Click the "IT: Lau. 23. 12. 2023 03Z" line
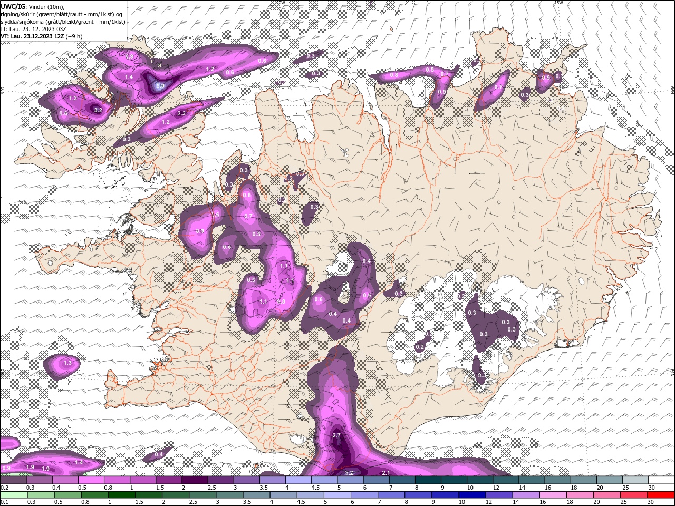Image resolution: width=675 pixels, height=506 pixels. pyautogui.click(x=33, y=29)
